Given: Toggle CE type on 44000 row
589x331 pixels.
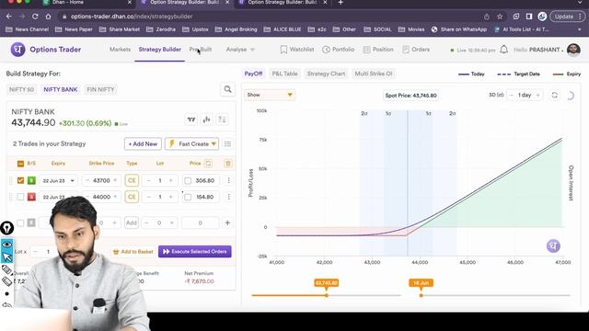Looking at the screenshot, I should pyautogui.click(x=132, y=197).
